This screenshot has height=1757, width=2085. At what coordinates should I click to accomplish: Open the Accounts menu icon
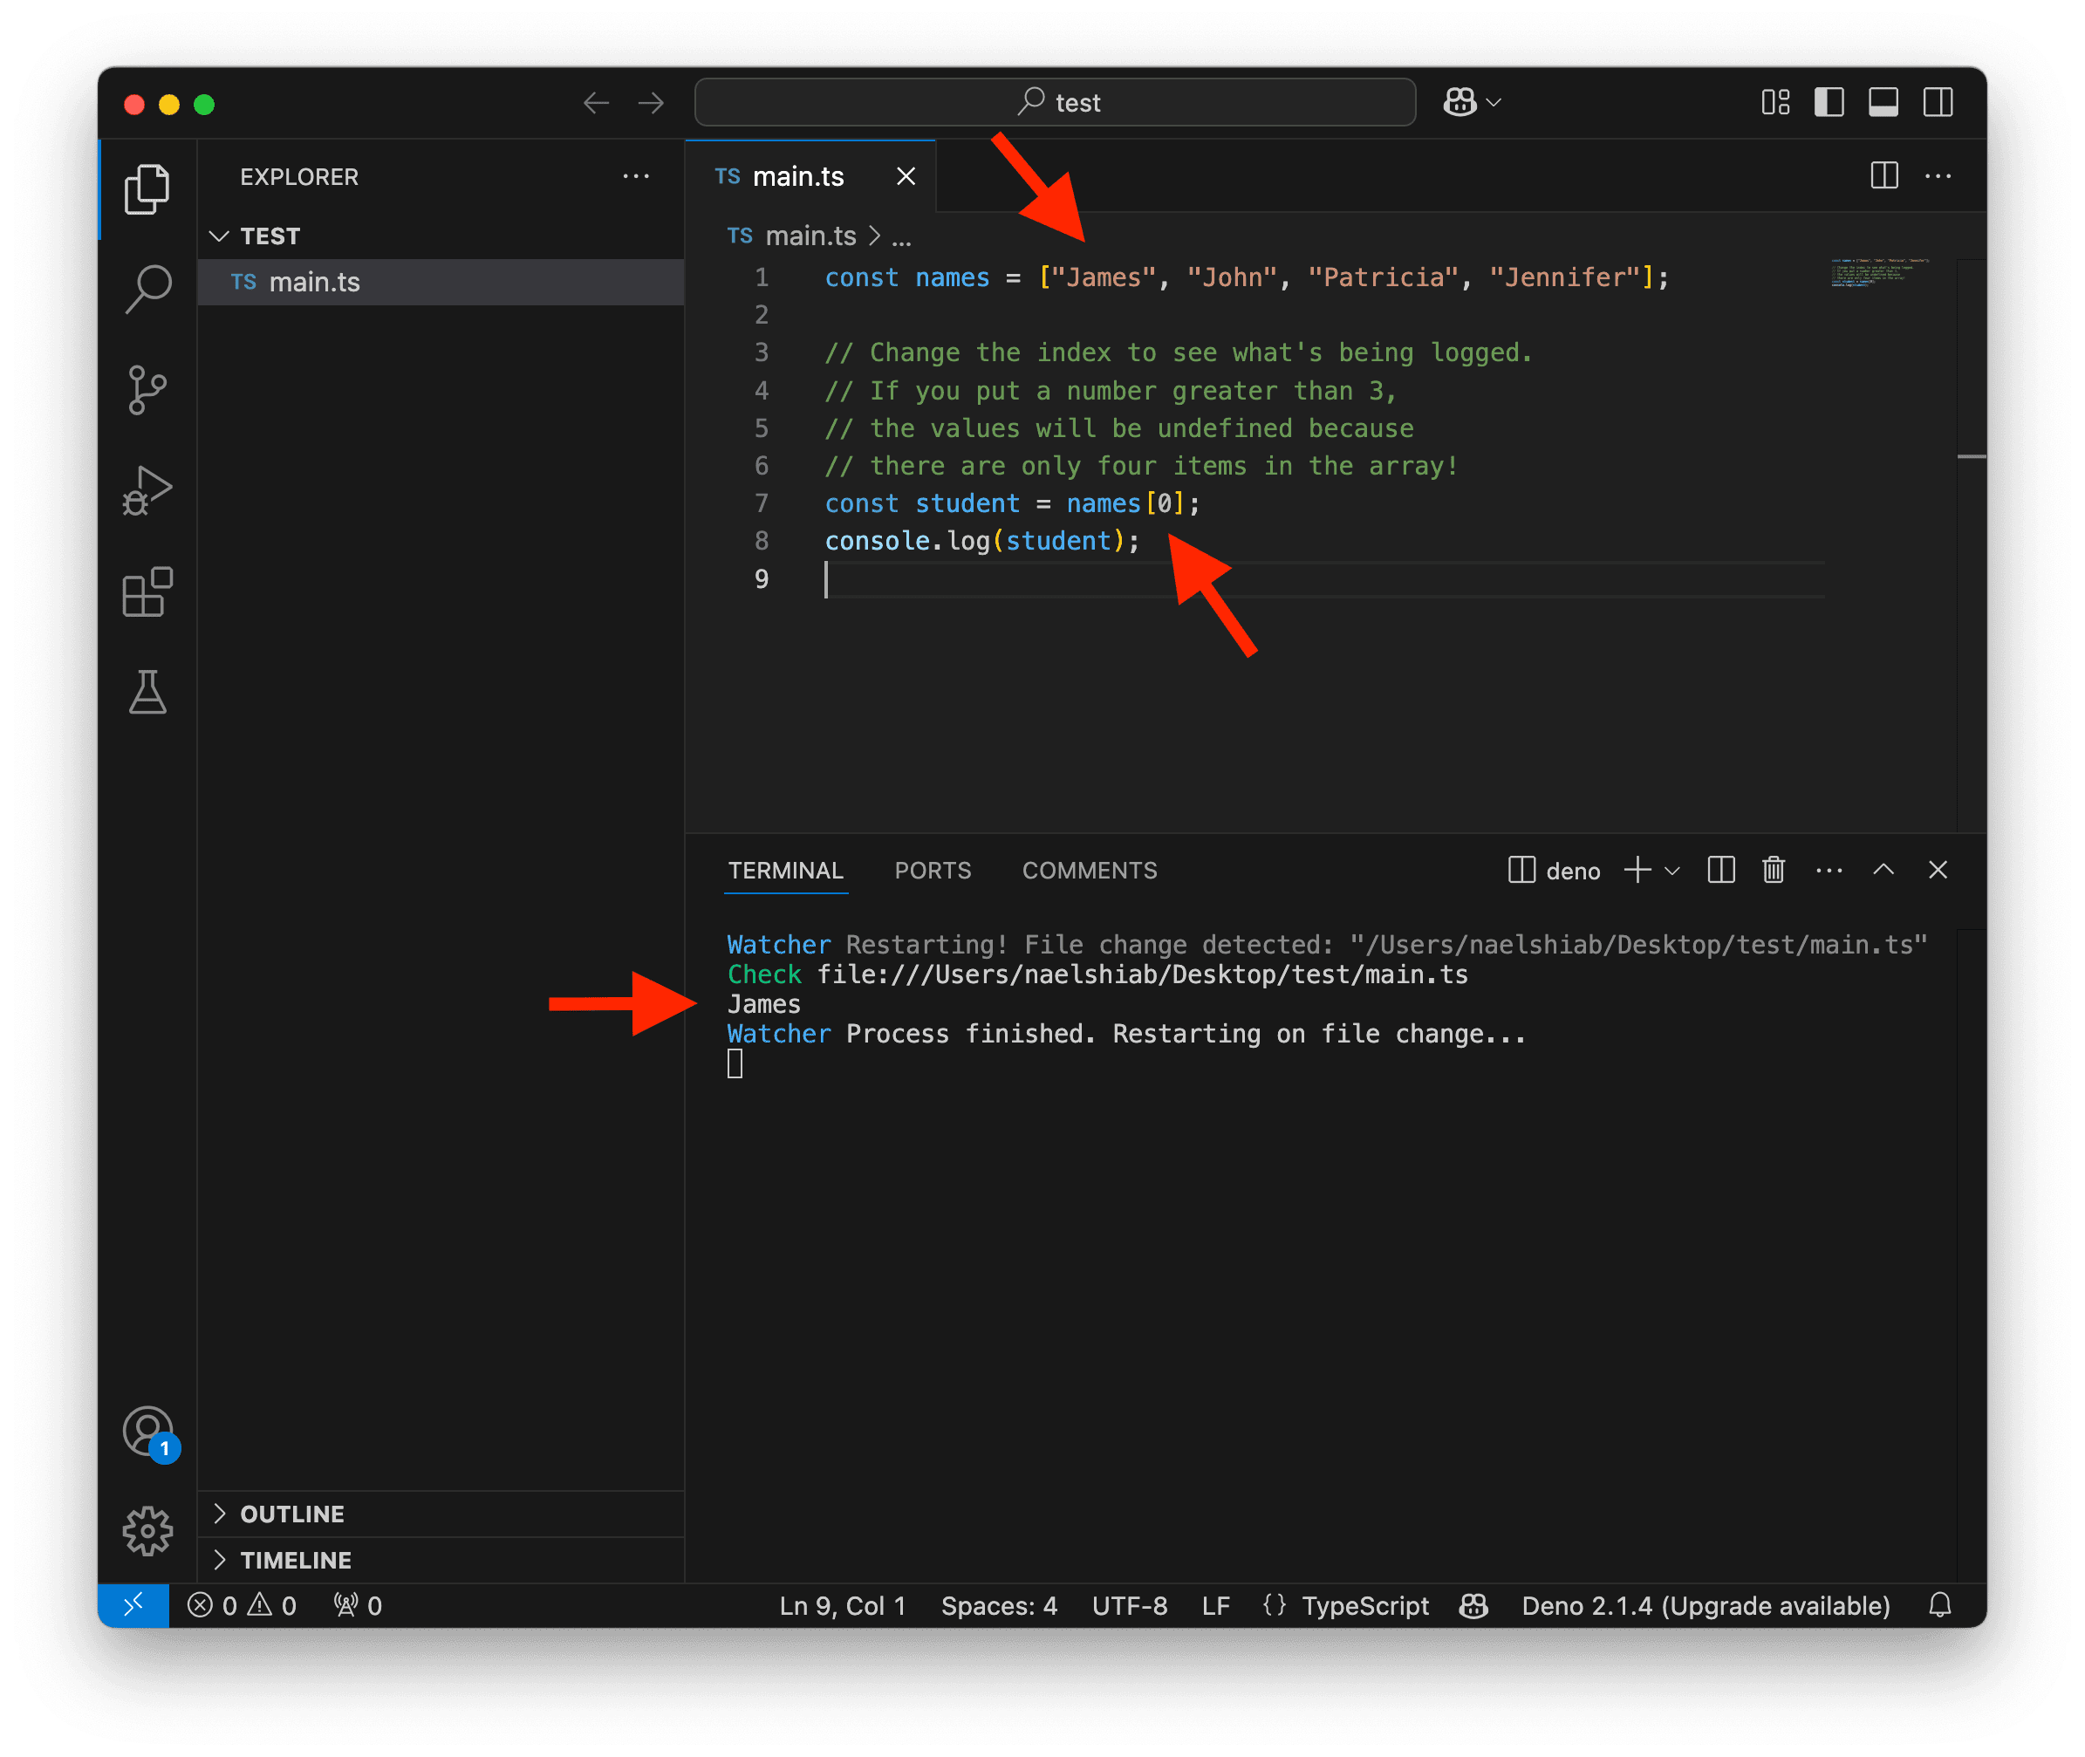(x=149, y=1432)
